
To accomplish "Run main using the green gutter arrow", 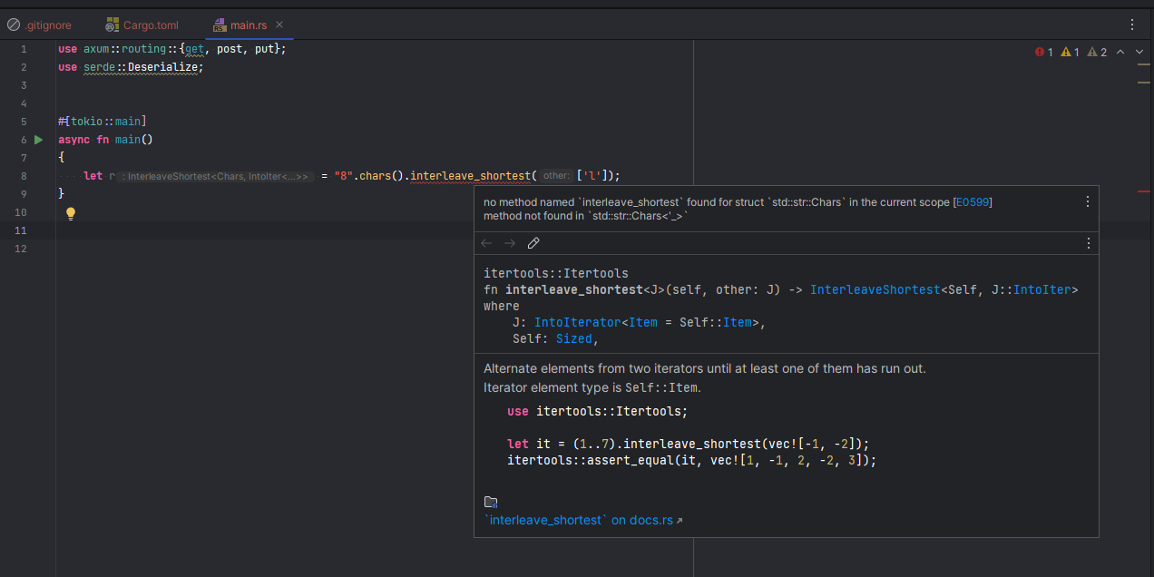I will click(x=37, y=139).
